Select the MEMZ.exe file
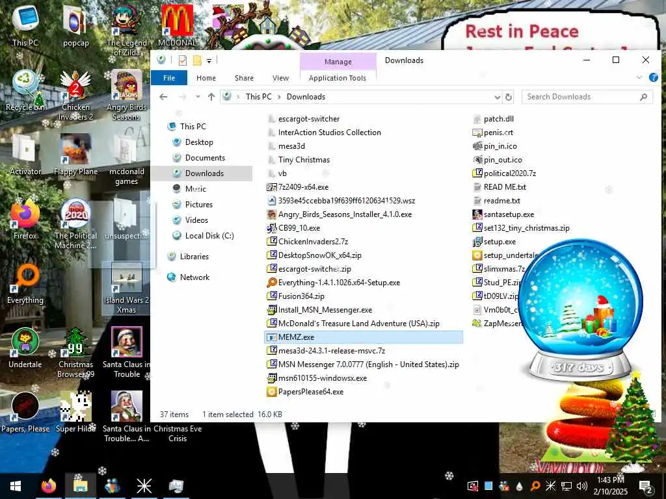Screen dimensions: 666x499 [363, 337]
